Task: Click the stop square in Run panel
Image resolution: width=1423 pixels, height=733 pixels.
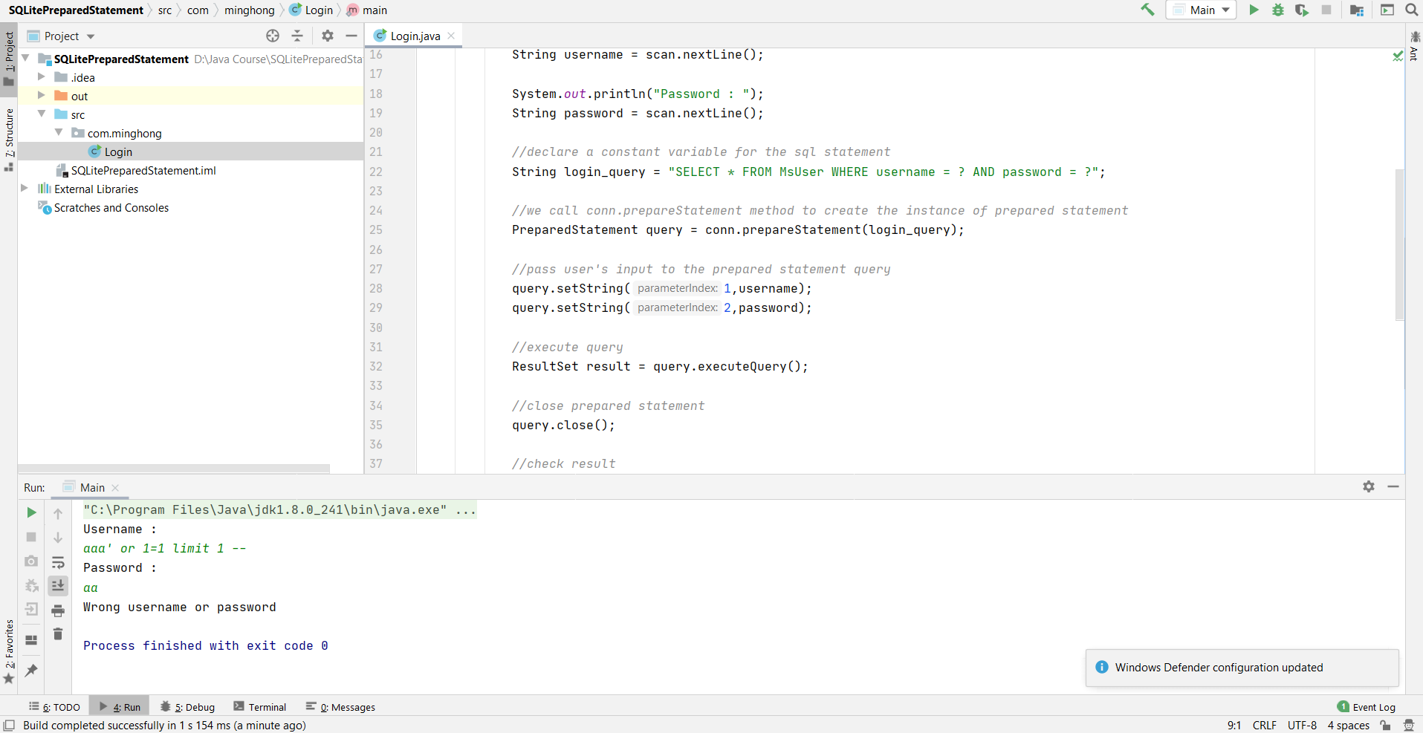Action: 31,537
